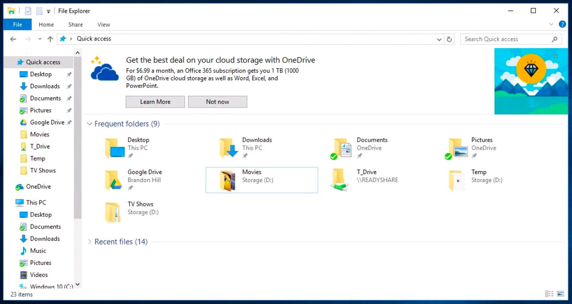Expand the ribbon with chevron

pos(551,24)
